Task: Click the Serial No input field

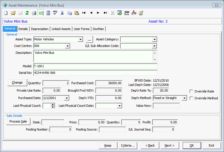Action: pos(95,73)
